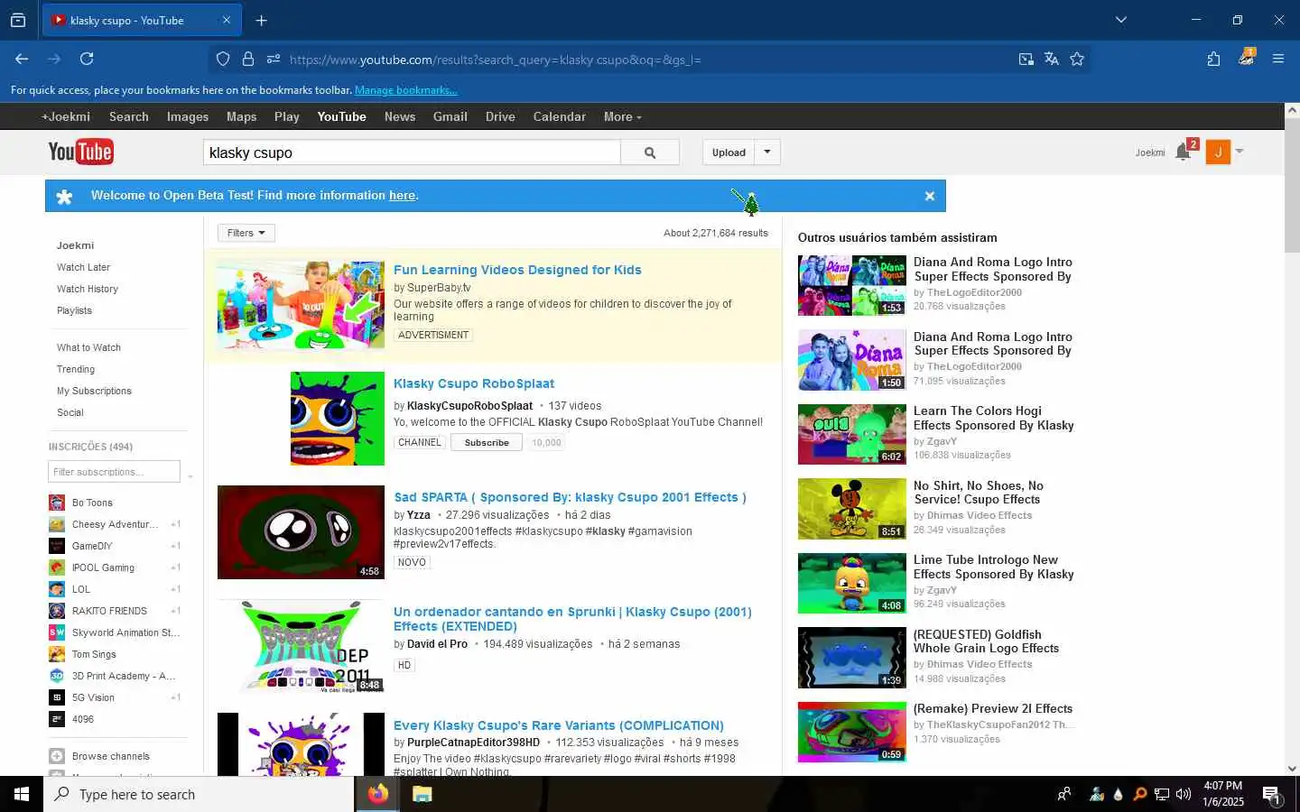Viewport: 1300px width, 812px height.
Task: Open Klasky Csupo RoboSplaat channel title
Action: click(x=474, y=383)
